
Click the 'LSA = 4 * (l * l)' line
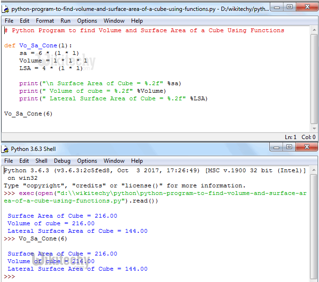click(51, 68)
